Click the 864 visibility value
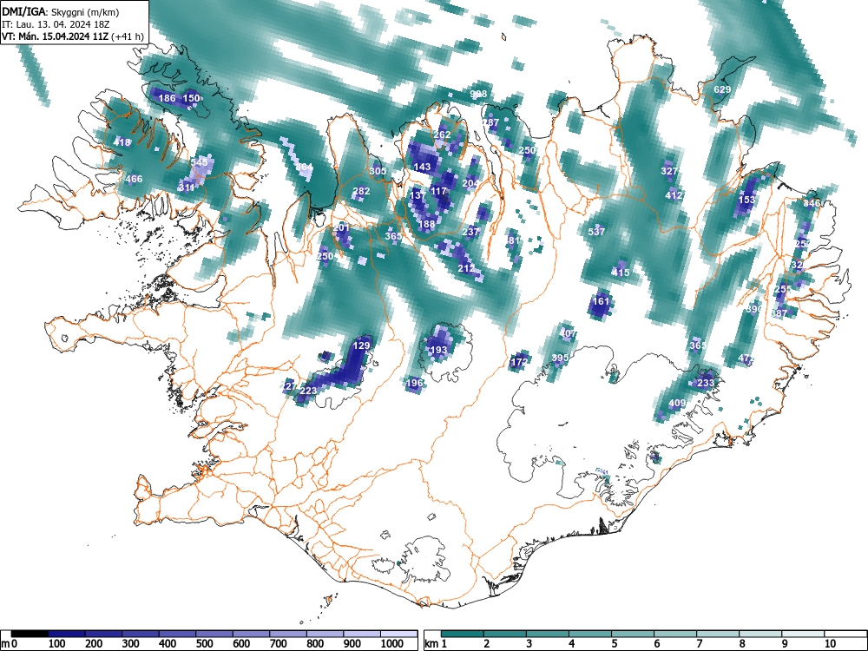868x651 pixels. pos(304,167)
